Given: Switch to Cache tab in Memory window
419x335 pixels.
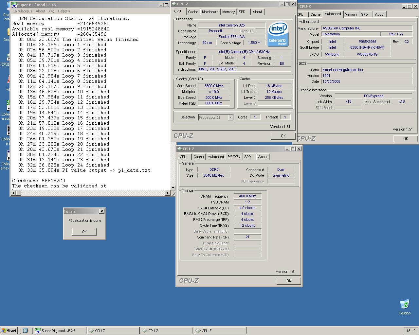Looking at the screenshot, I should [199, 157].
